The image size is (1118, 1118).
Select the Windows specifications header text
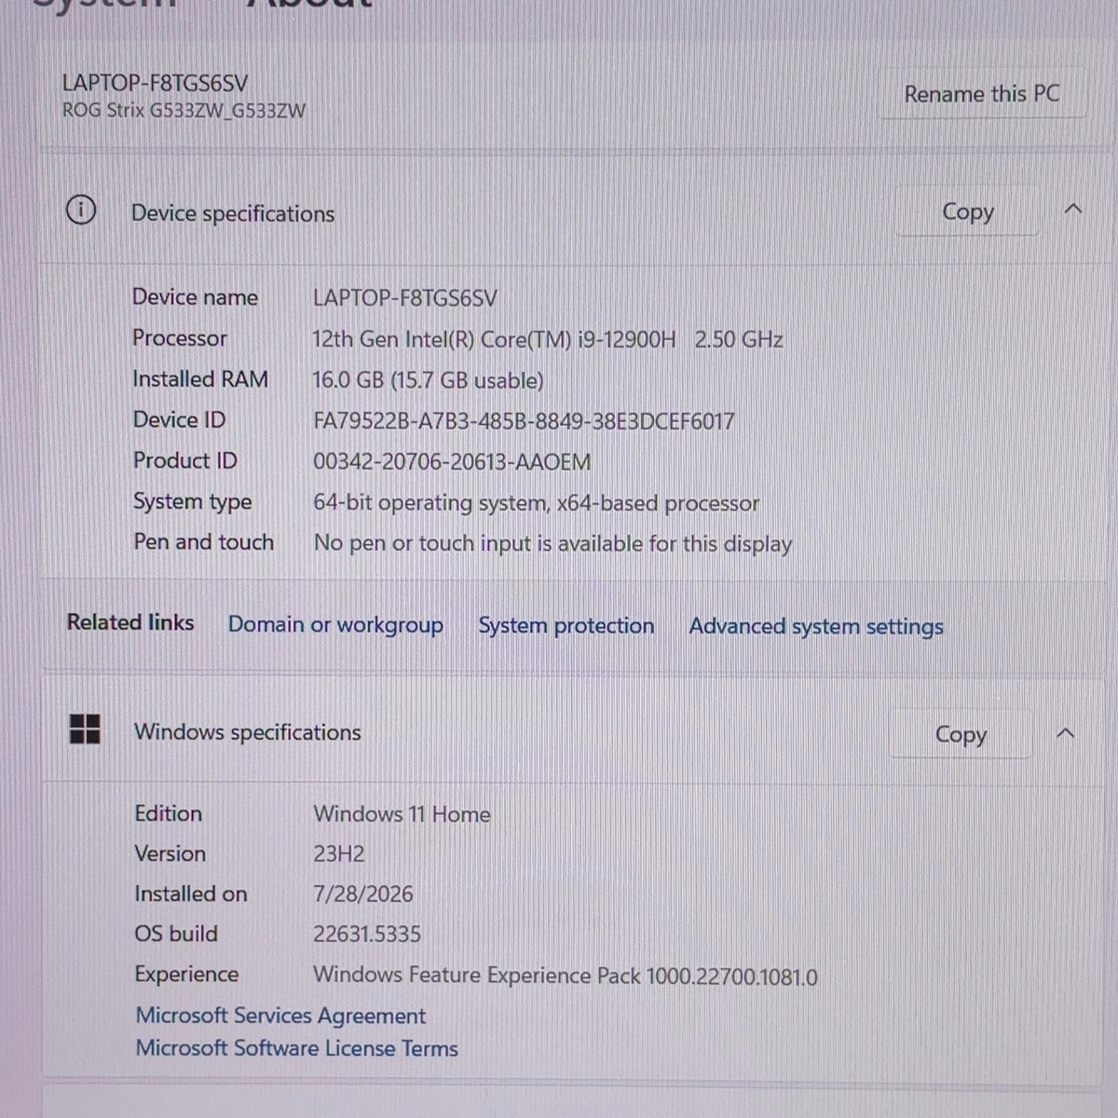(x=248, y=732)
